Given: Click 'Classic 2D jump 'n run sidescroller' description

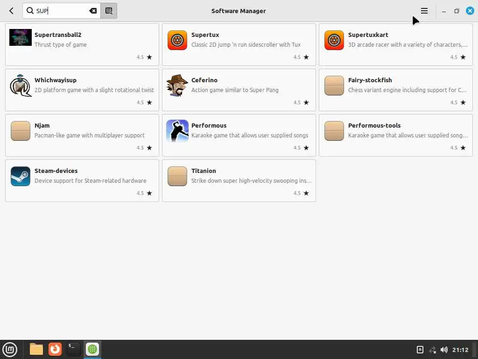Looking at the screenshot, I should [x=246, y=45].
